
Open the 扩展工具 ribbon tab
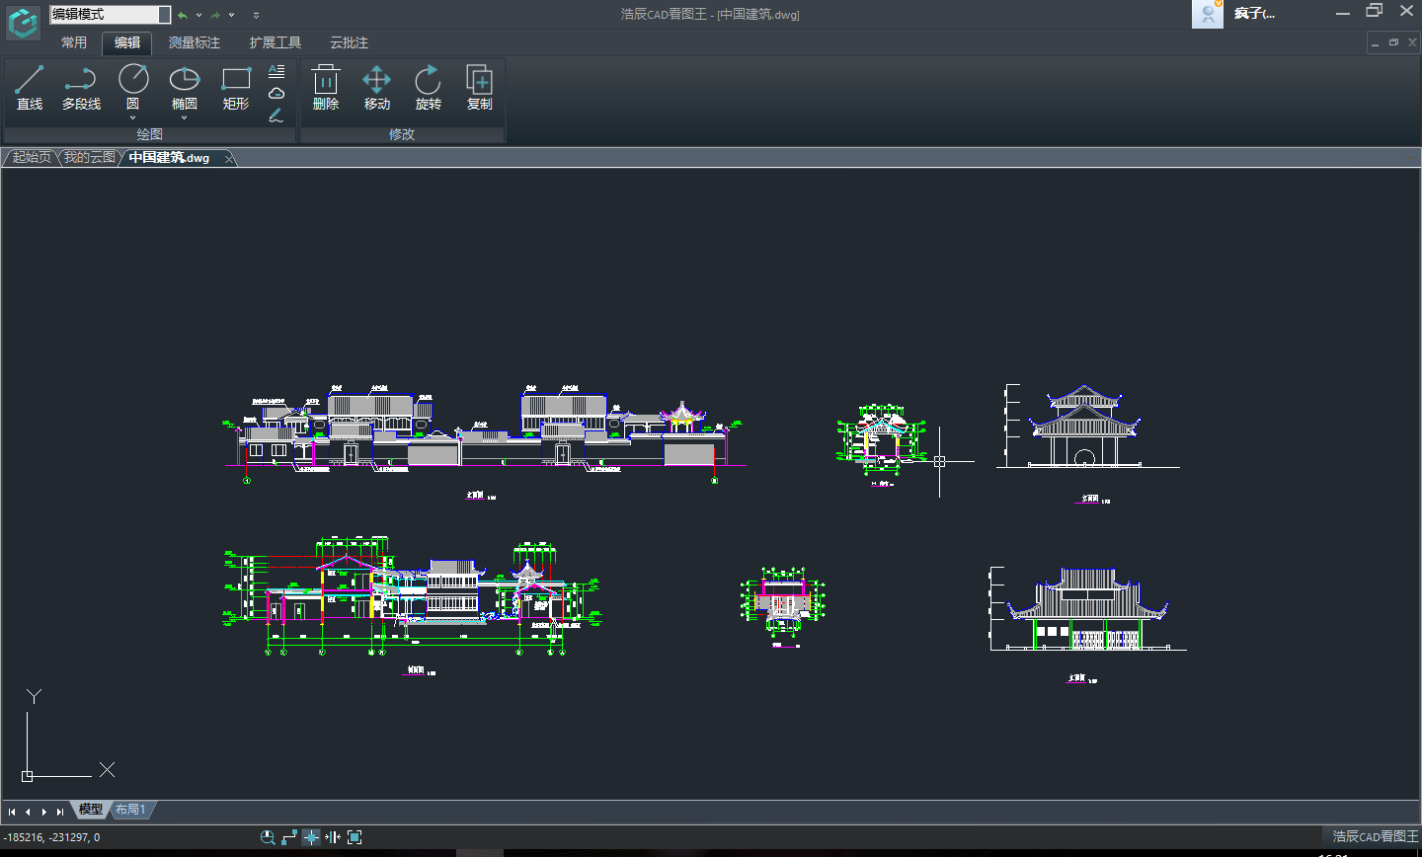276,42
